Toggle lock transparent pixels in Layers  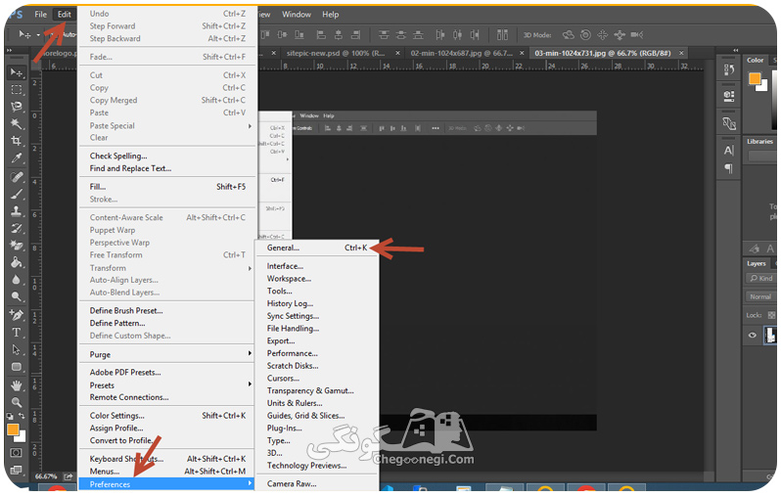[771, 315]
